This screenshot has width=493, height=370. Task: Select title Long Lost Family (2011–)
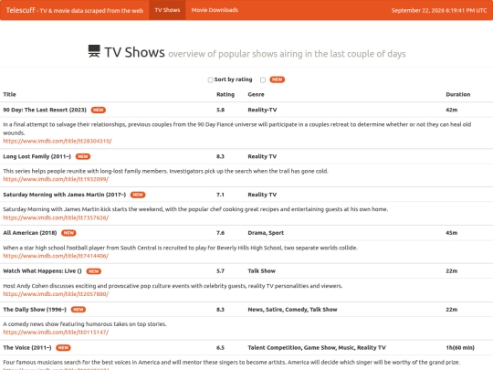37,156
